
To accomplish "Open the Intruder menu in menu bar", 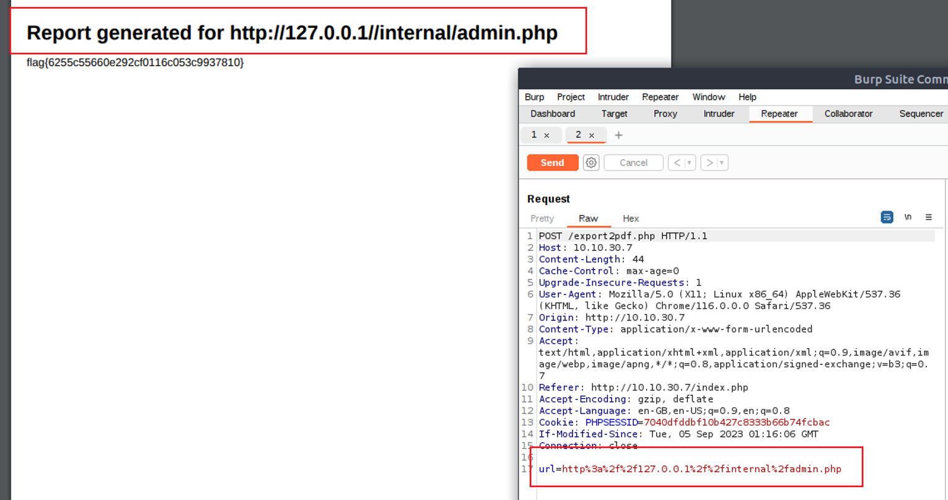I will click(613, 97).
